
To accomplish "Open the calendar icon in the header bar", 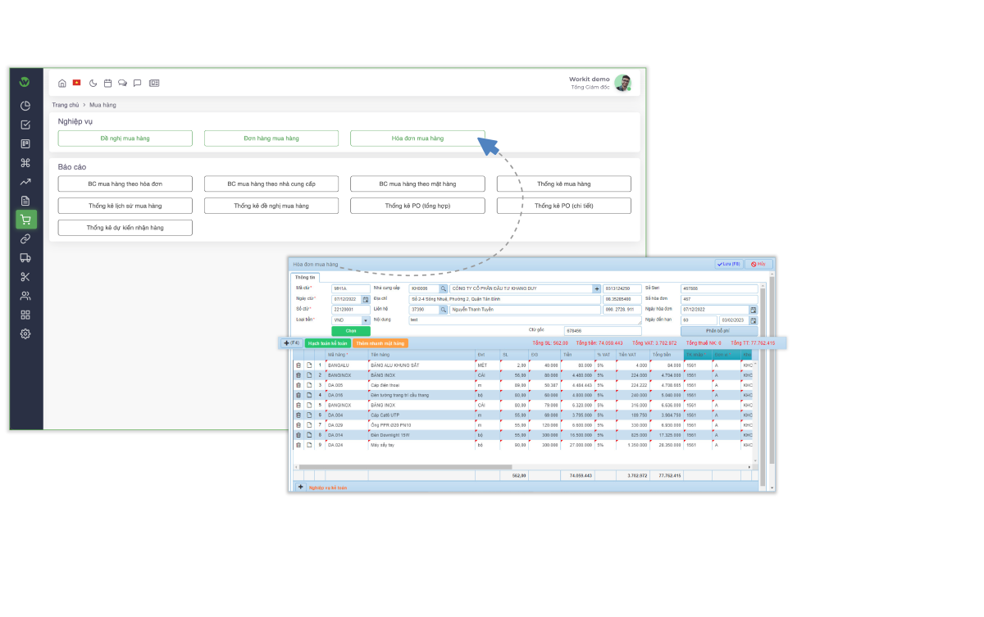I will [x=107, y=82].
